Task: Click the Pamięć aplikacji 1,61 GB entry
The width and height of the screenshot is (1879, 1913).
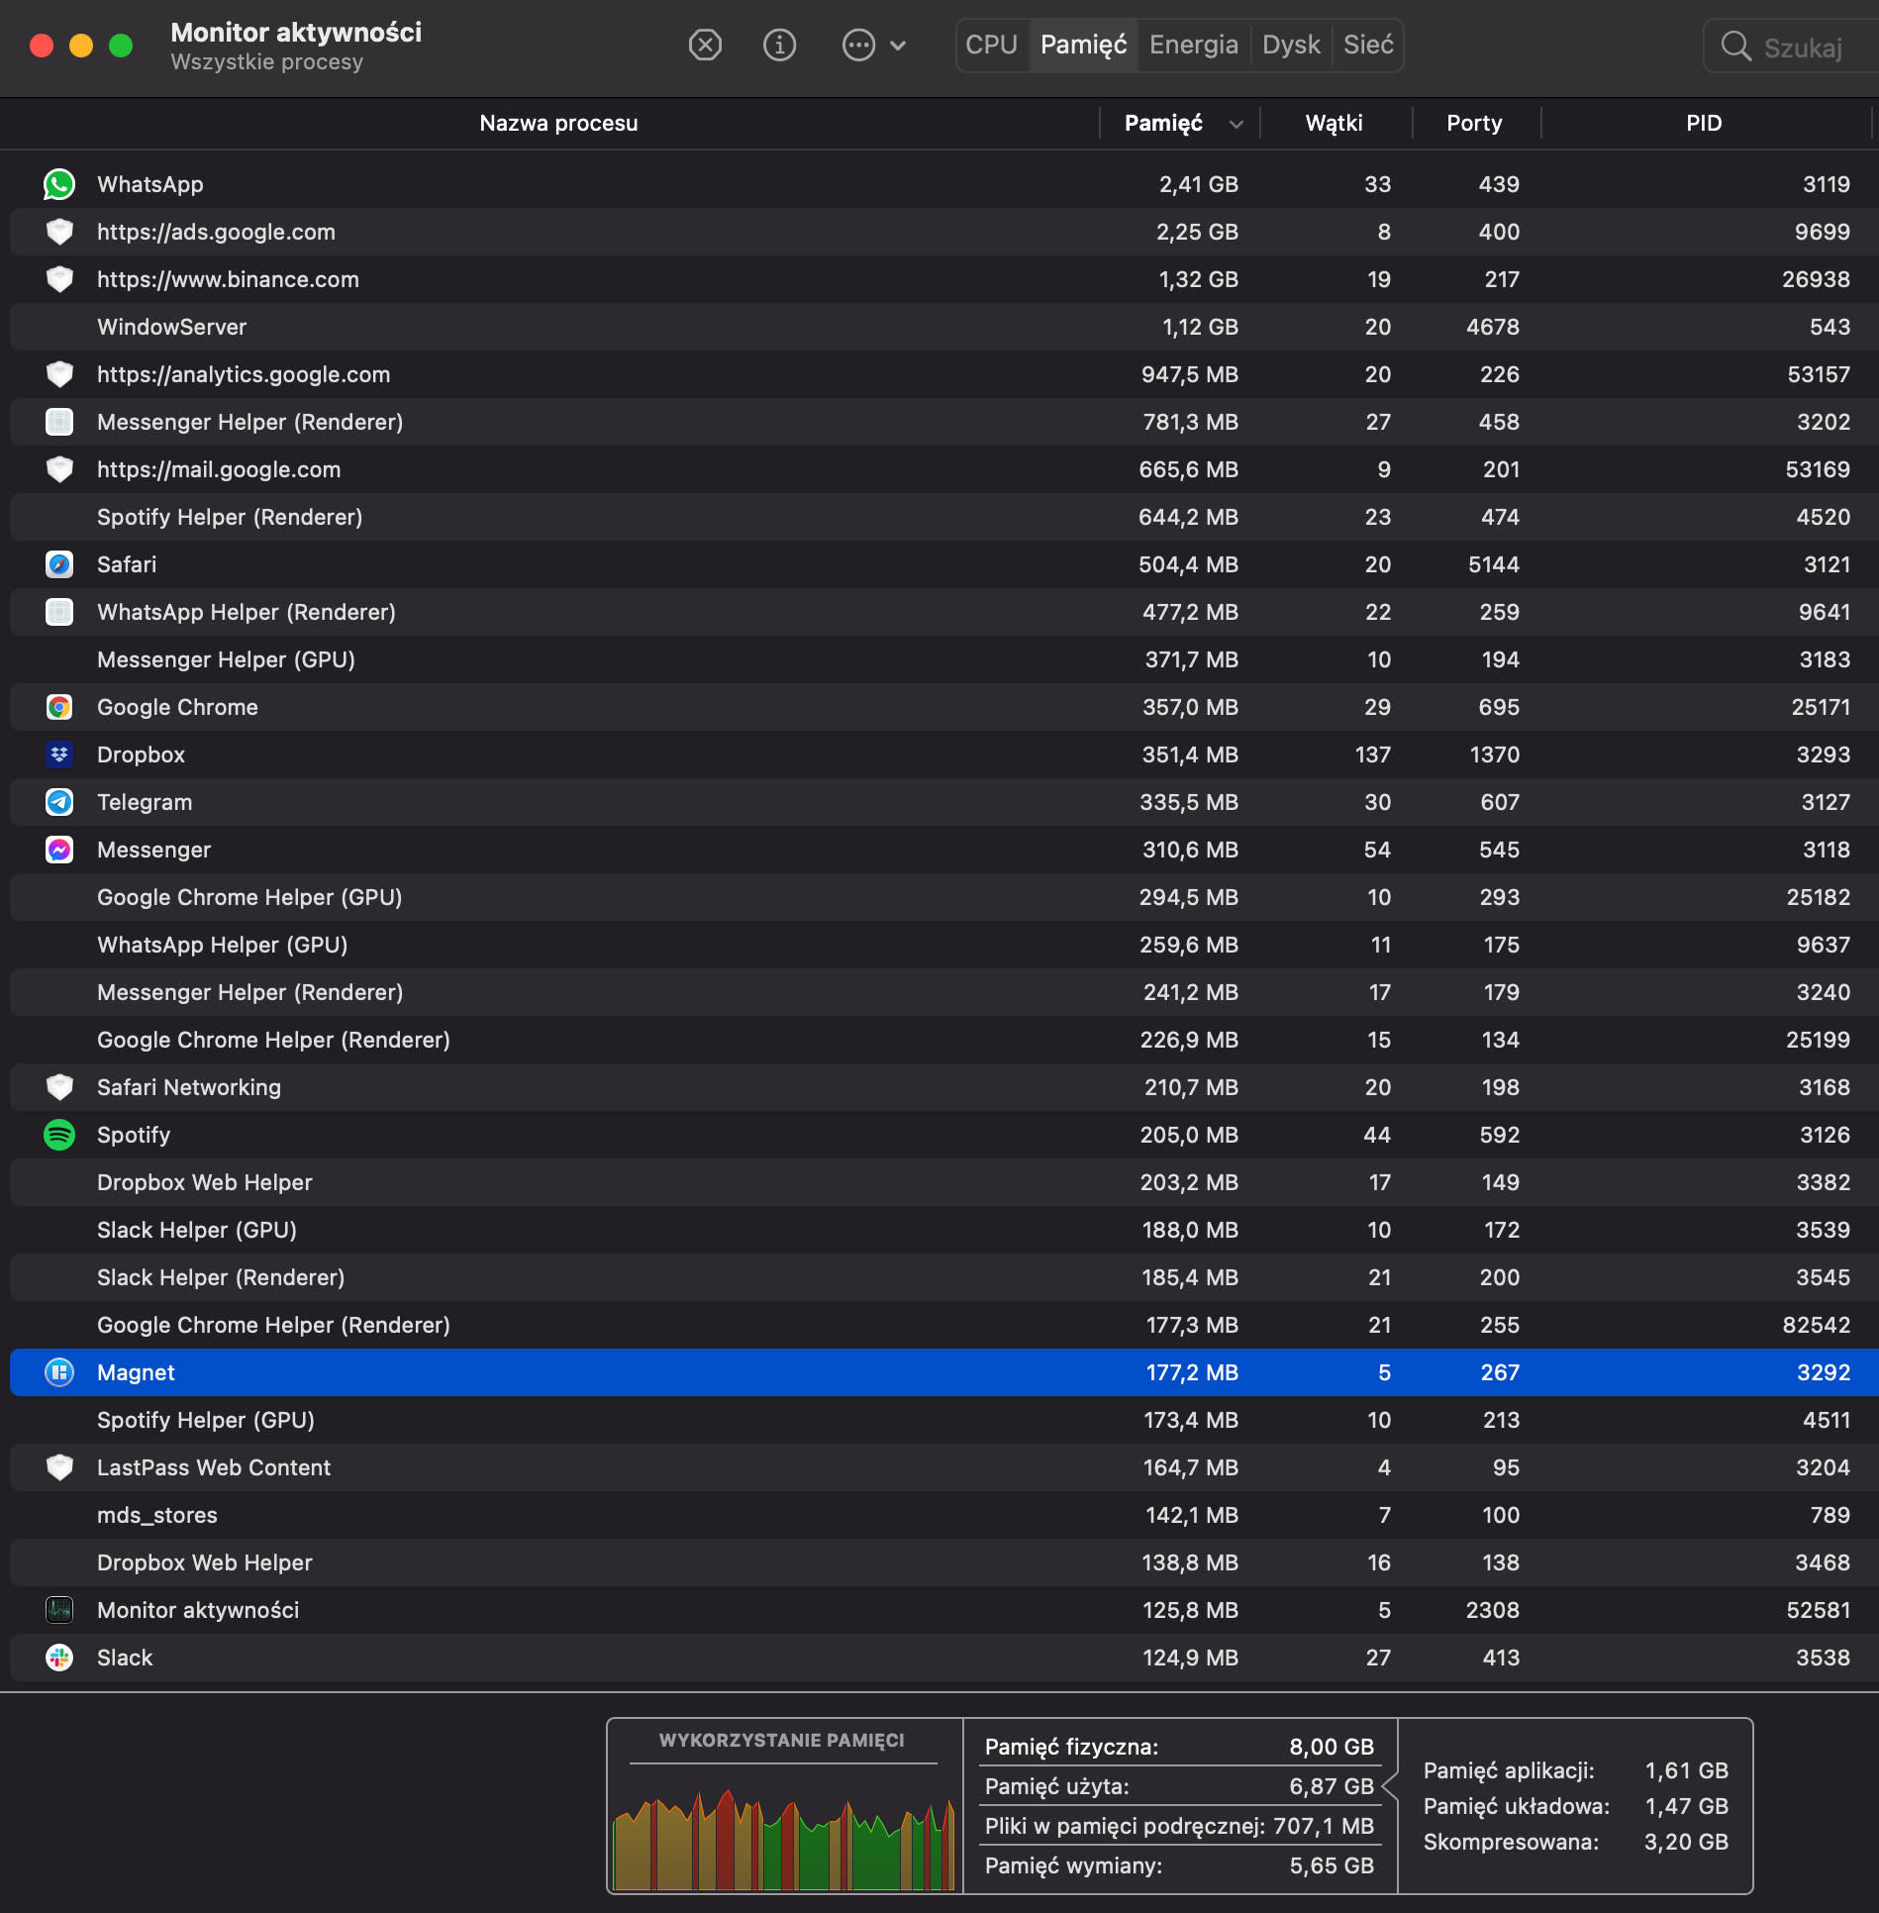Action: [1576, 1770]
